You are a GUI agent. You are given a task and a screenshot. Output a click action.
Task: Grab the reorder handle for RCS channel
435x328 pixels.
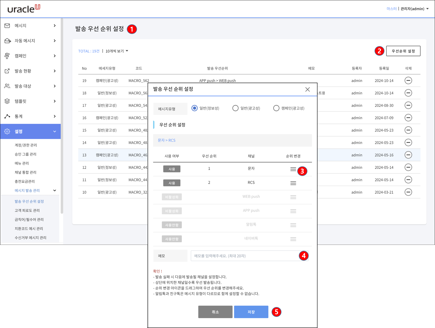pyautogui.click(x=293, y=183)
